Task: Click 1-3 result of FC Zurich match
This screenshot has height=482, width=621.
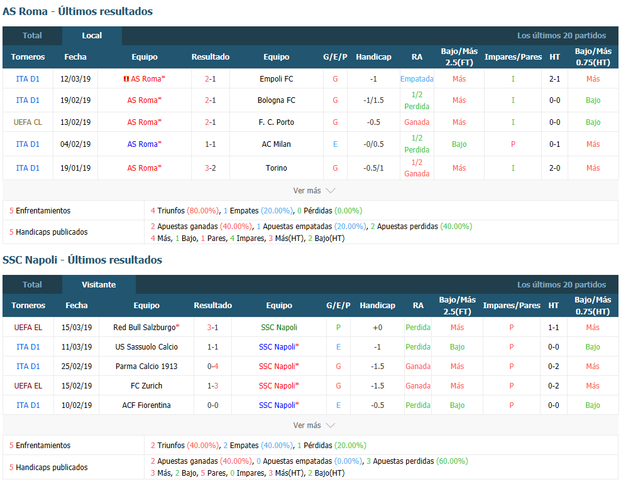Action: [x=212, y=385]
